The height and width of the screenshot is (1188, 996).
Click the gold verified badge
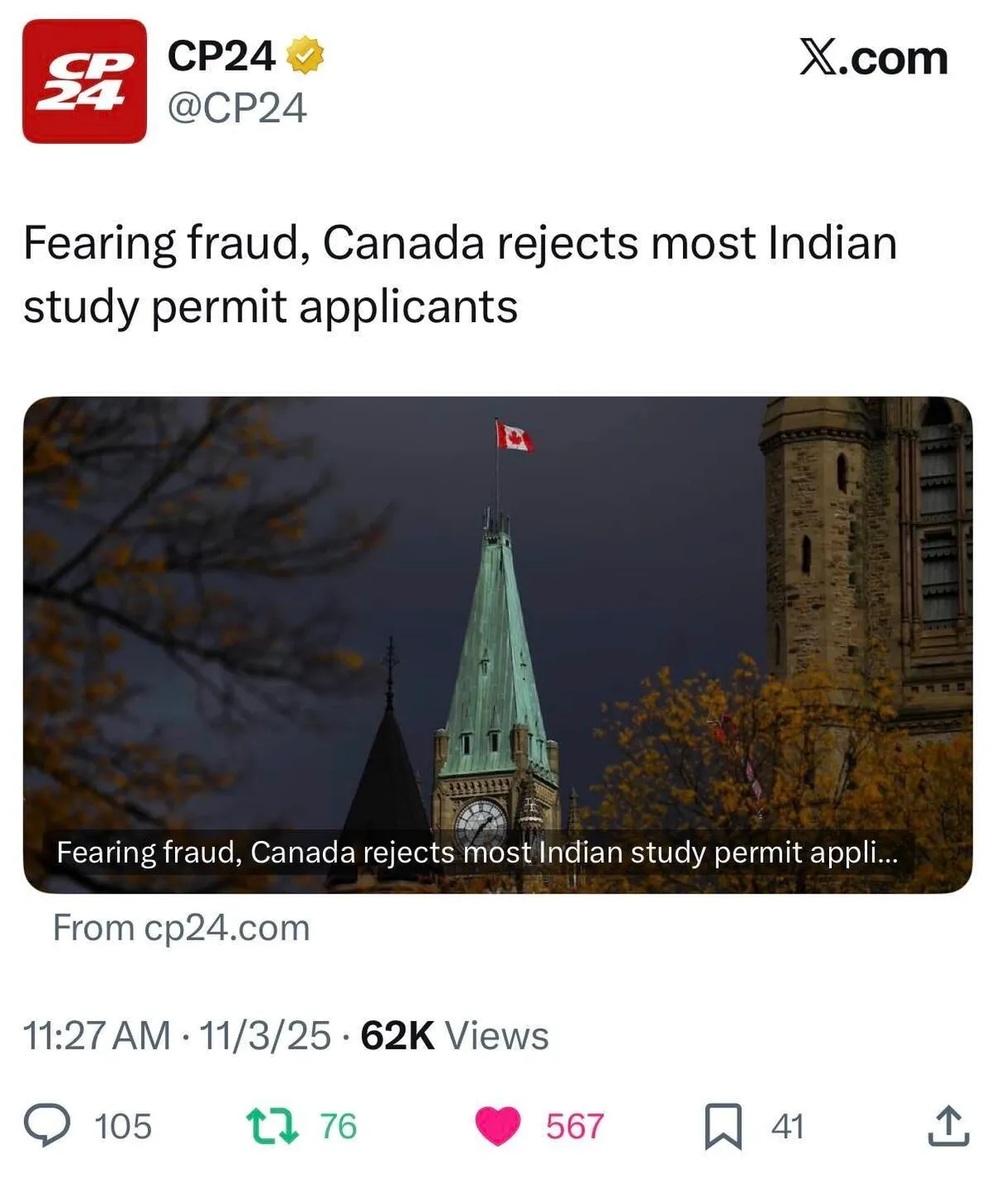pos(305,55)
